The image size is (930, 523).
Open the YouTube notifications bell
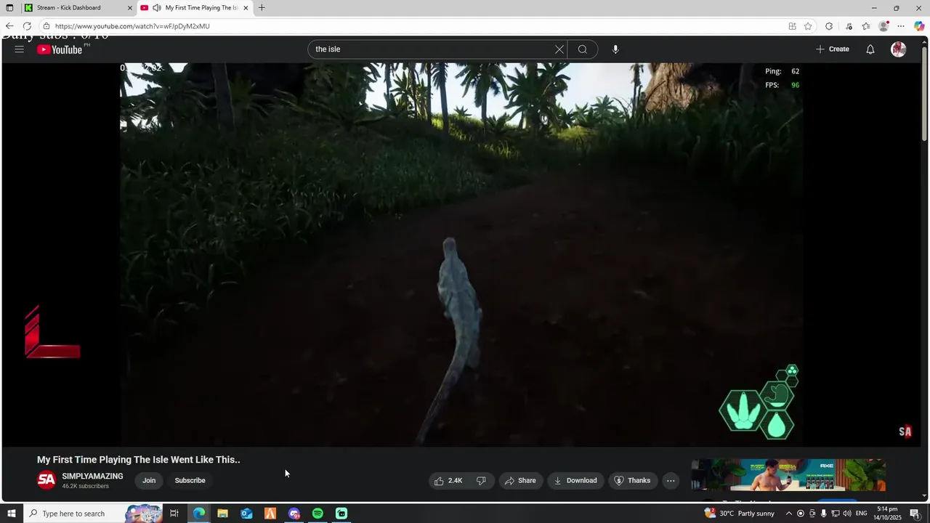(x=870, y=49)
